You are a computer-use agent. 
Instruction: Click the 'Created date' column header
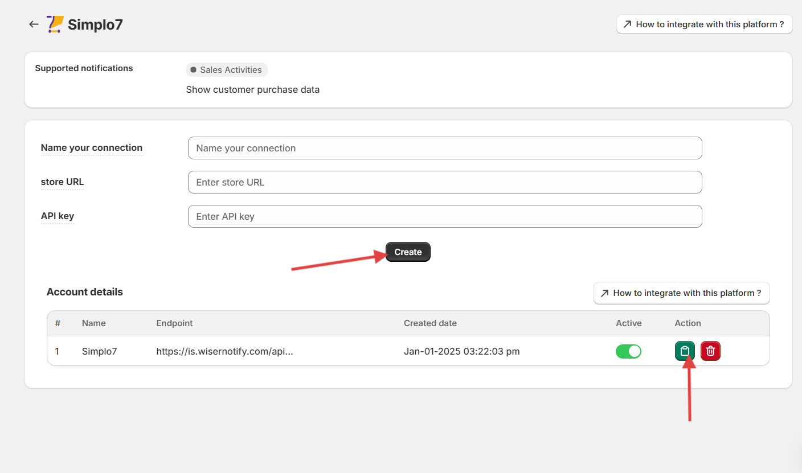[x=430, y=323]
